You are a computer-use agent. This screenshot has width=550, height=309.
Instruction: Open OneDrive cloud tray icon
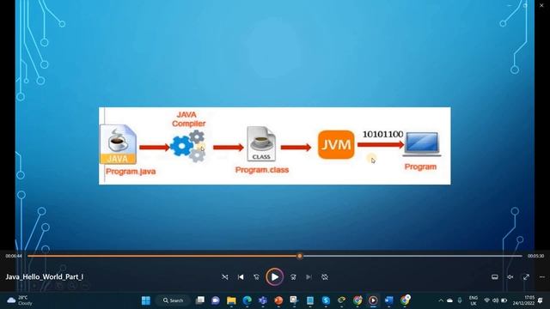[449, 300]
